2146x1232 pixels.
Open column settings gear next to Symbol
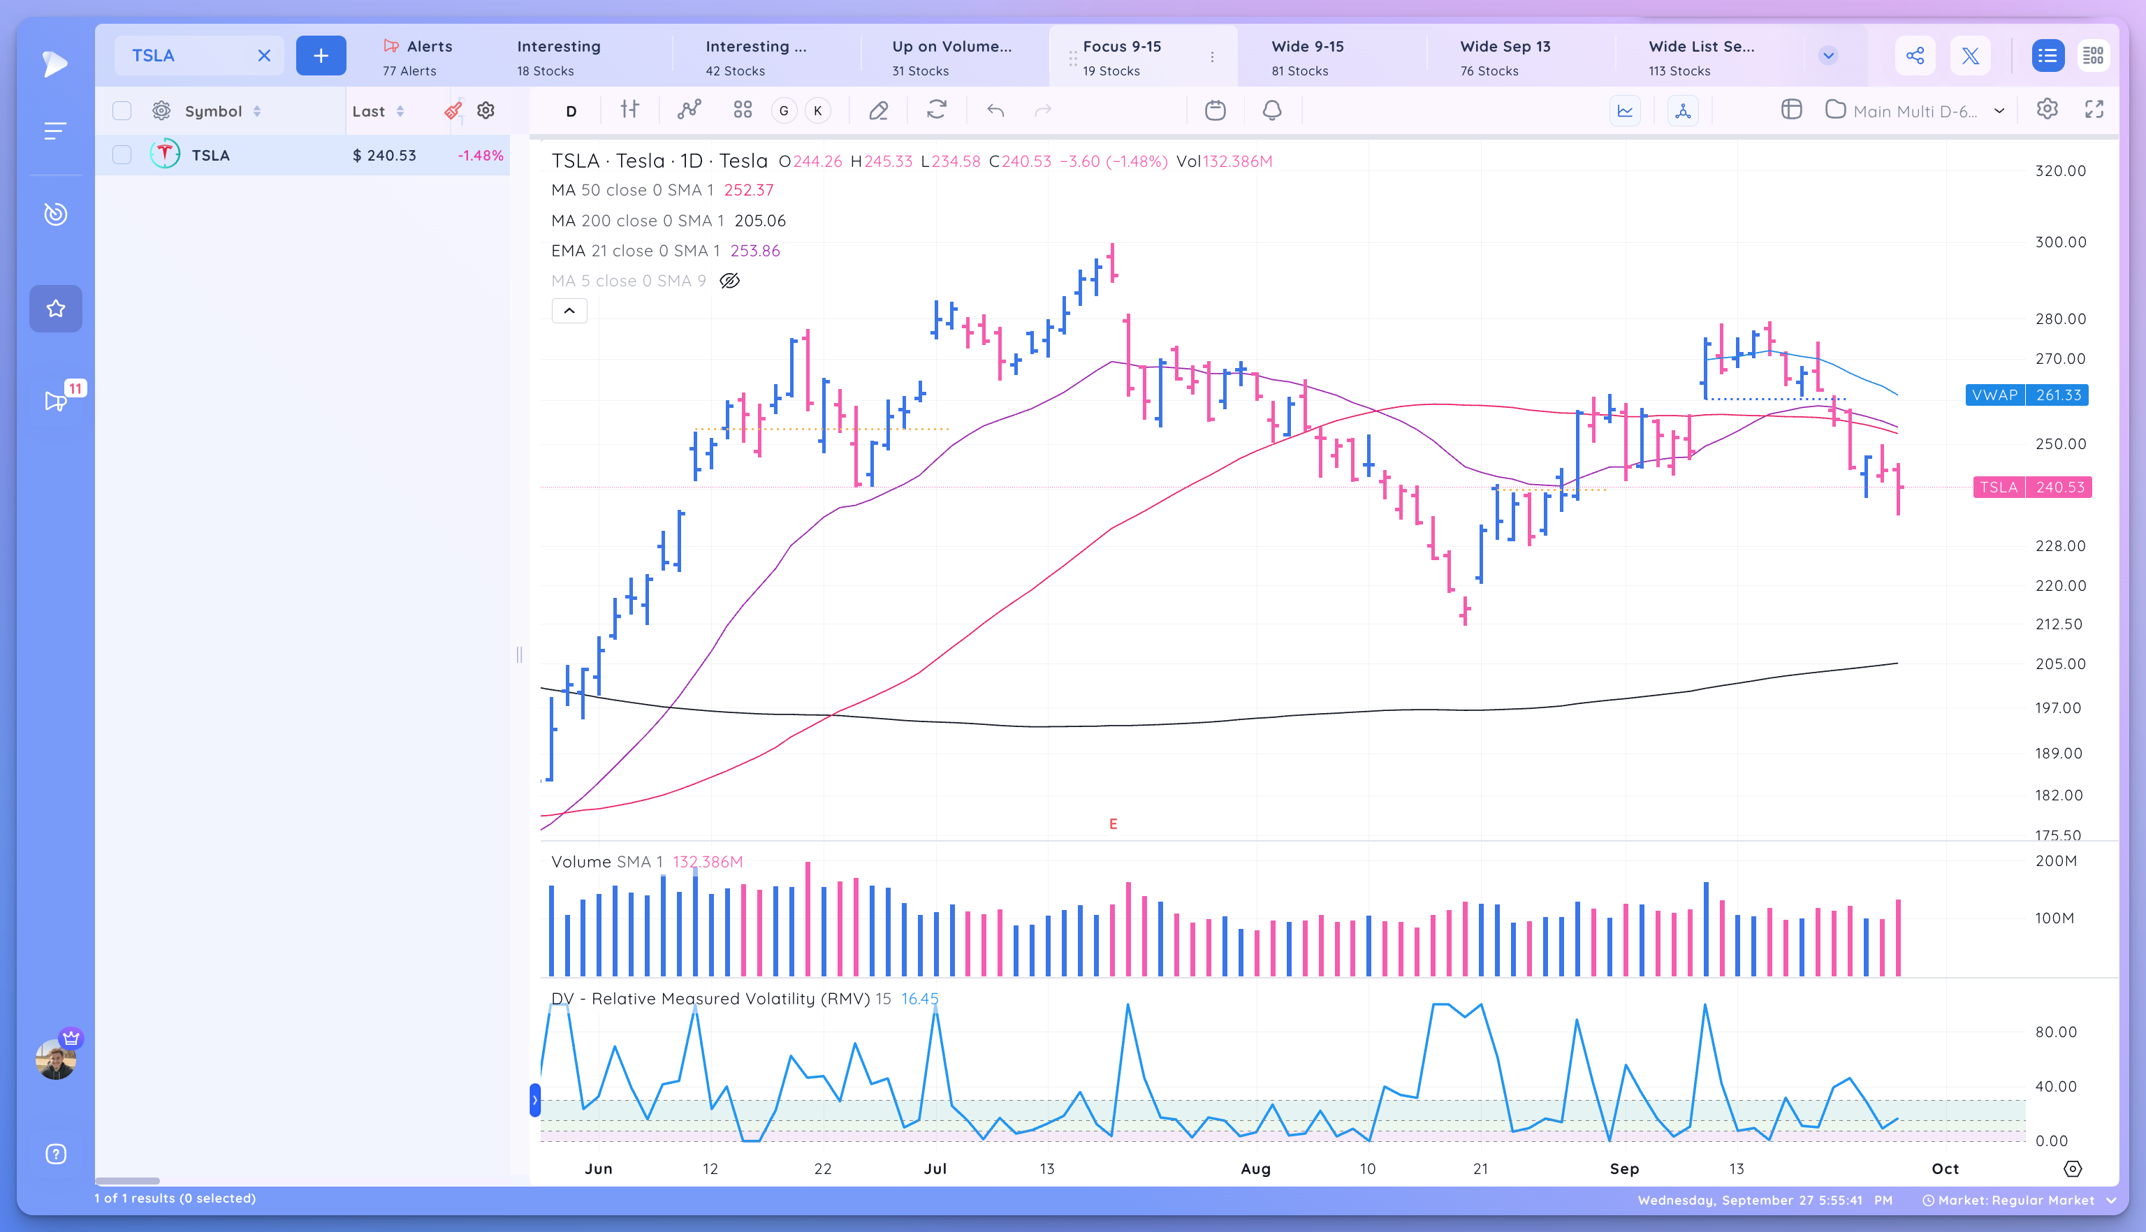[x=161, y=111]
